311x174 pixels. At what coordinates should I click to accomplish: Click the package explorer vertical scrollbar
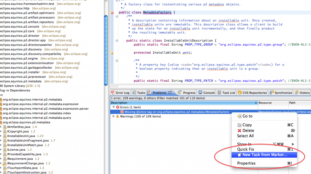(106, 46)
